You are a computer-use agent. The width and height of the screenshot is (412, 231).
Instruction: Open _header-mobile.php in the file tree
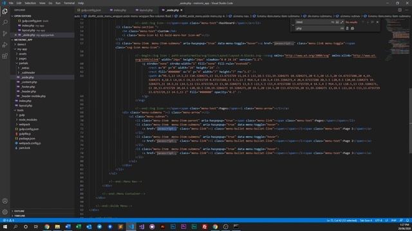click(x=42, y=96)
